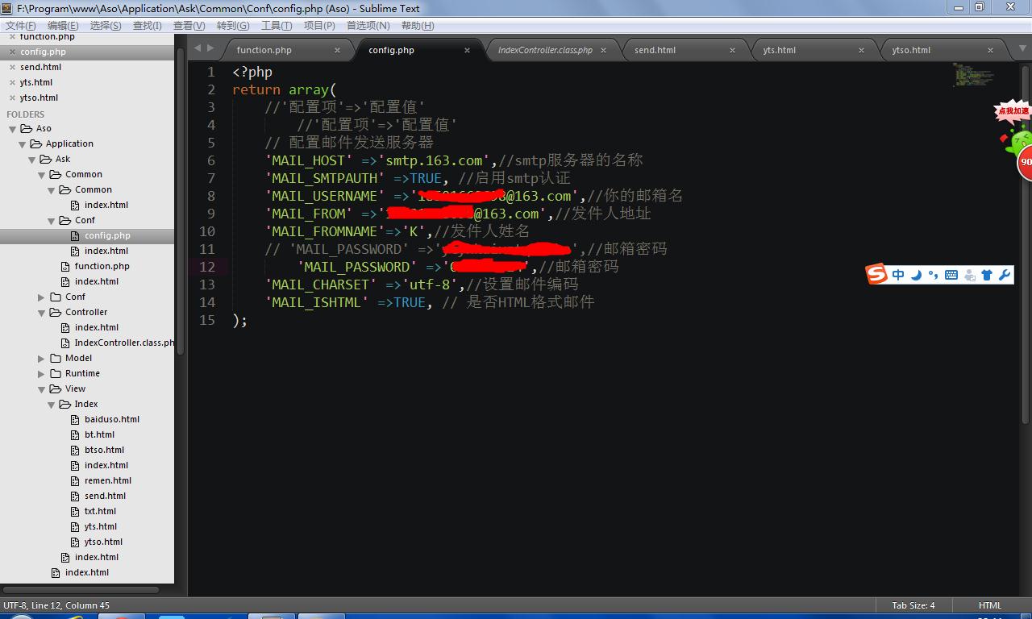Click the HTML syntax selector in status bar

tap(989, 605)
